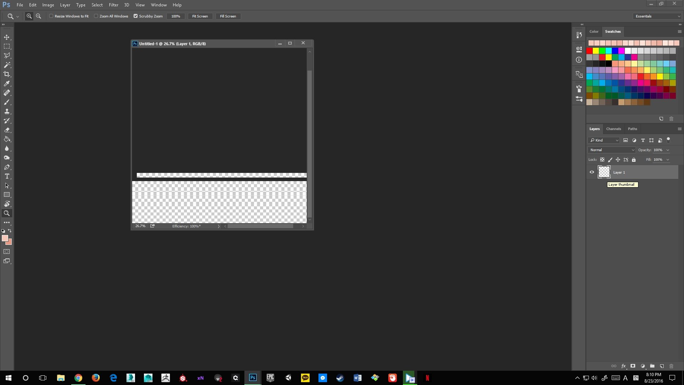The image size is (684, 385).
Task: Select the Lasso tool
Action: pyautogui.click(x=7, y=56)
